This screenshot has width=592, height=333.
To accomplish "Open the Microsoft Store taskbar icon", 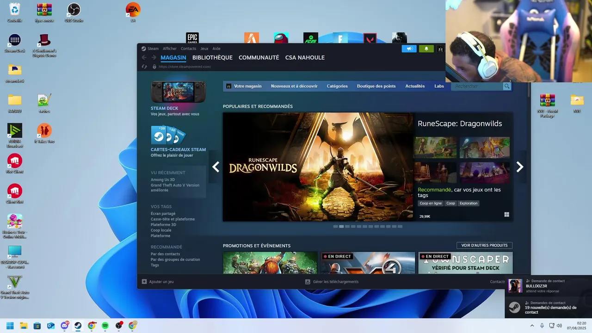I will coord(37,326).
